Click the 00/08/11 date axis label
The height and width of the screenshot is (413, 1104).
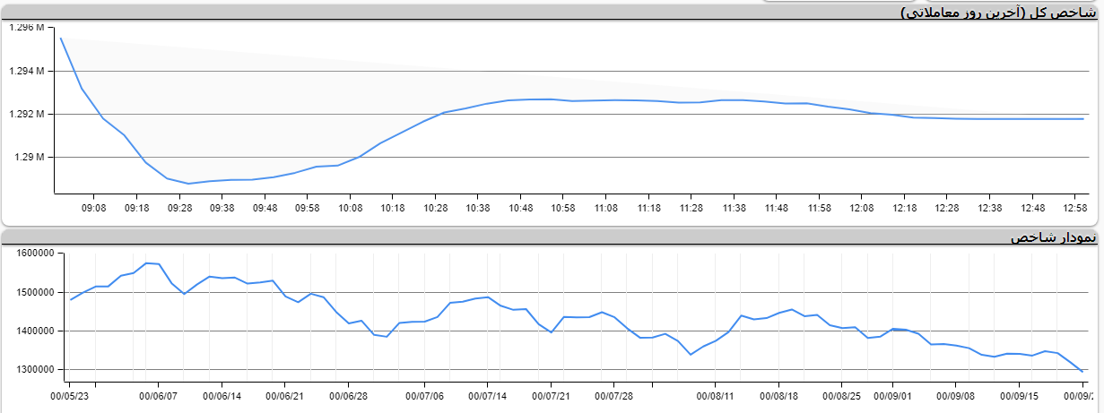coord(716,394)
